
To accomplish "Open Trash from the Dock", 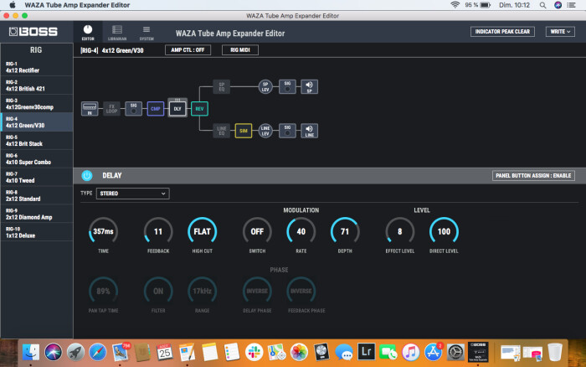I will pos(555,352).
